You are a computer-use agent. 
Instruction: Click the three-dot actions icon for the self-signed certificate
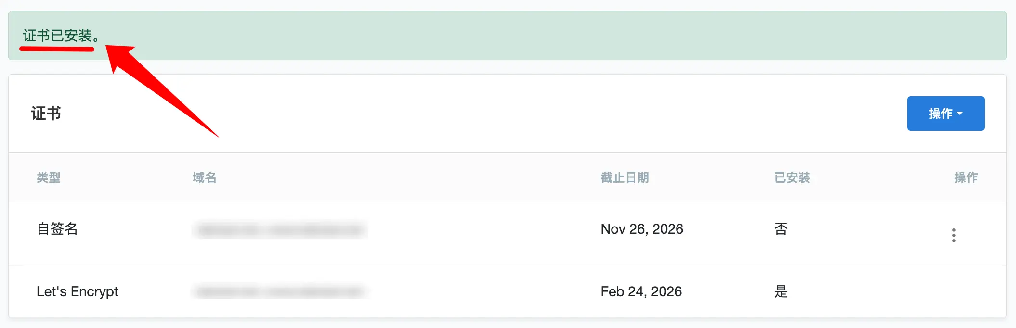point(954,235)
